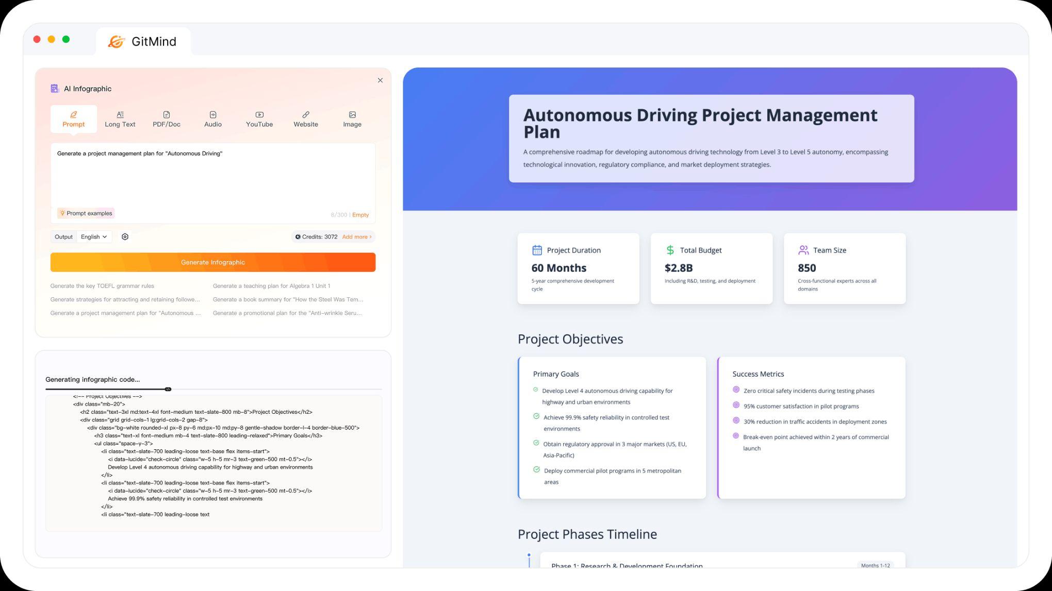The height and width of the screenshot is (591, 1052).
Task: Open the output language dropdown
Action: coord(94,237)
